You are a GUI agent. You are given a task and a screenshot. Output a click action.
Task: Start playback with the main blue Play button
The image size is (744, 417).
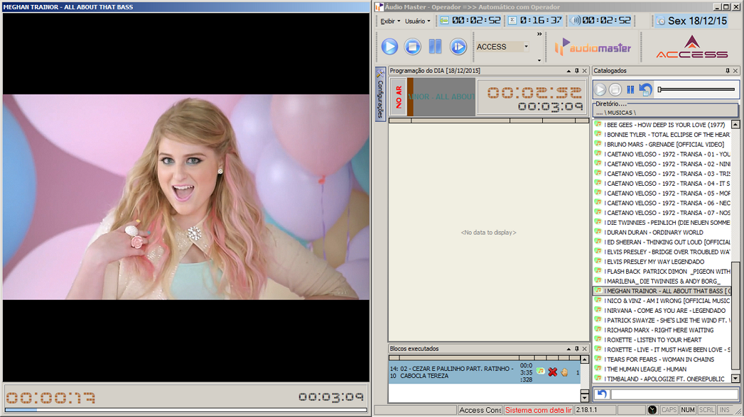coord(389,46)
